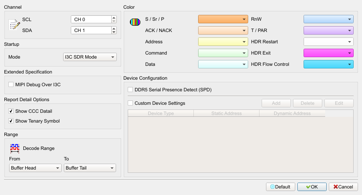Screen dimensions: 362x195
Task: Enable DDR5 Serial Presence Detect checkbox
Action: [130, 89]
